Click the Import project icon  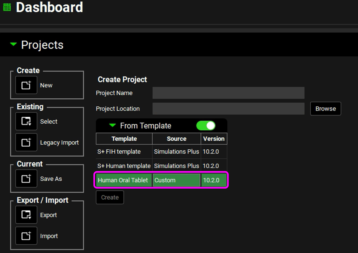click(x=26, y=236)
